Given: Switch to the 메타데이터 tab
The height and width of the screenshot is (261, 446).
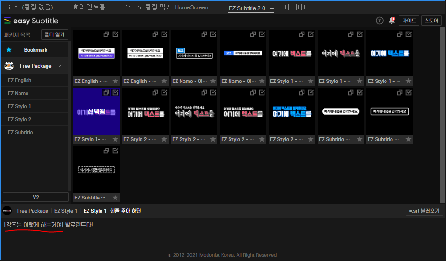Looking at the screenshot, I should (300, 7).
